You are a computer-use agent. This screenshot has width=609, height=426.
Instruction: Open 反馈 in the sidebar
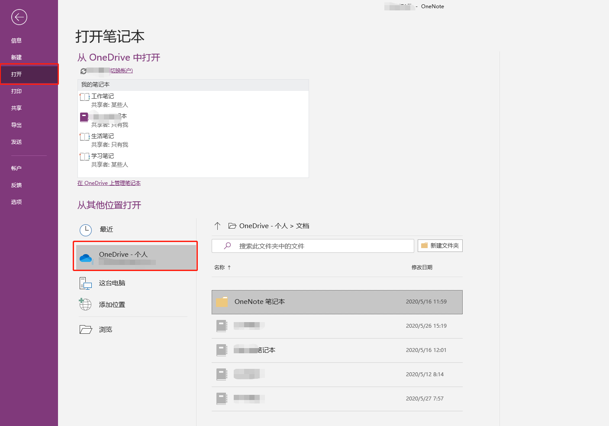pos(16,185)
